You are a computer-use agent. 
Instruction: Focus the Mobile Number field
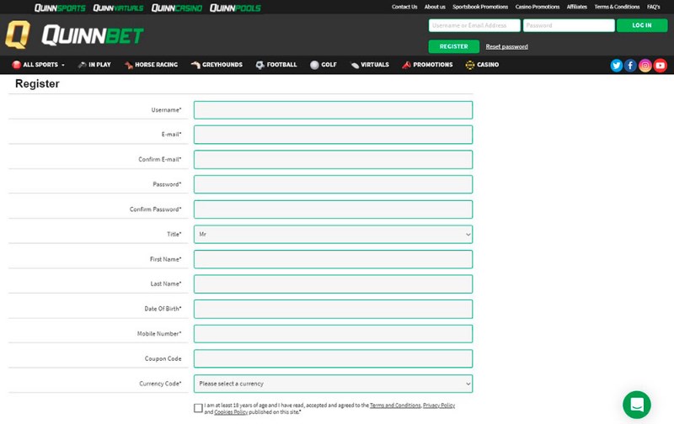point(333,334)
